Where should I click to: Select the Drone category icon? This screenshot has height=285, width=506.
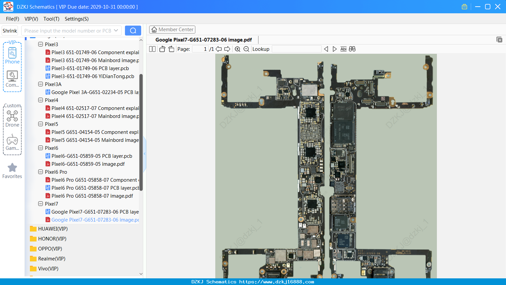[x=12, y=119]
